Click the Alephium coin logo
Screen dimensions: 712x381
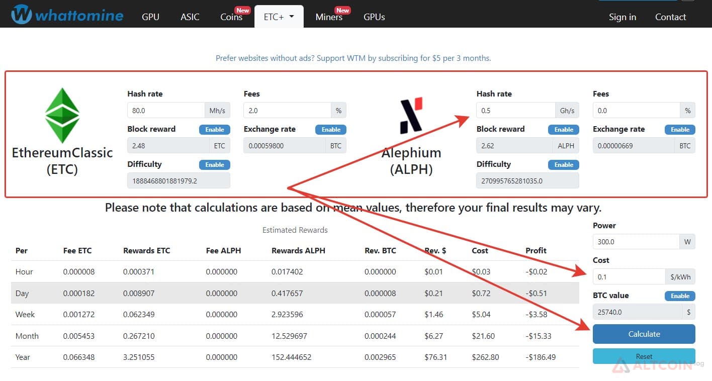pos(411,116)
